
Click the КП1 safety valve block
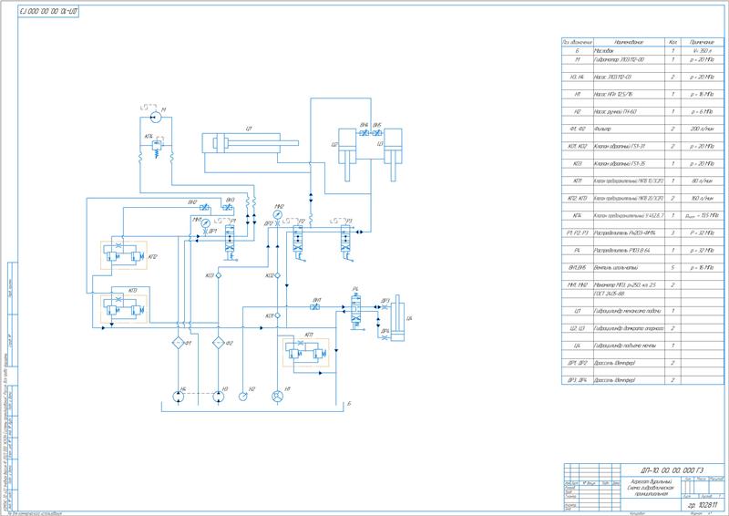click(306, 353)
